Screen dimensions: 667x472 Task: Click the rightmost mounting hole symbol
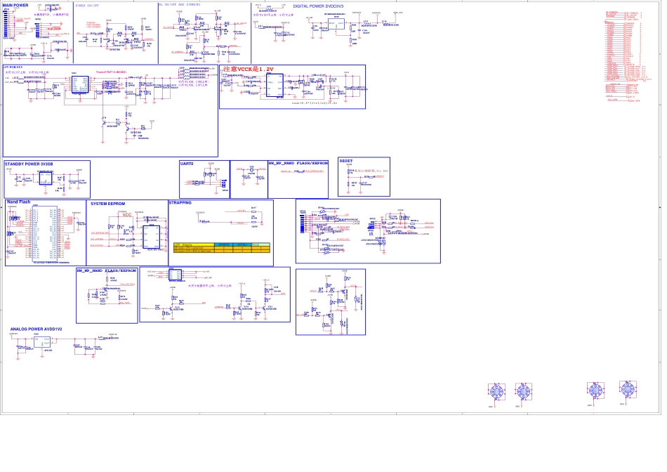pos(628,389)
